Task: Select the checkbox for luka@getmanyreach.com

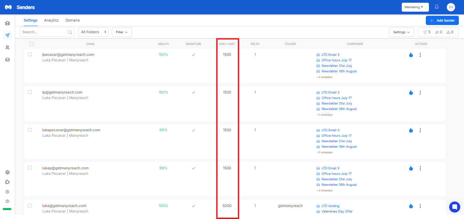Action: (x=30, y=205)
